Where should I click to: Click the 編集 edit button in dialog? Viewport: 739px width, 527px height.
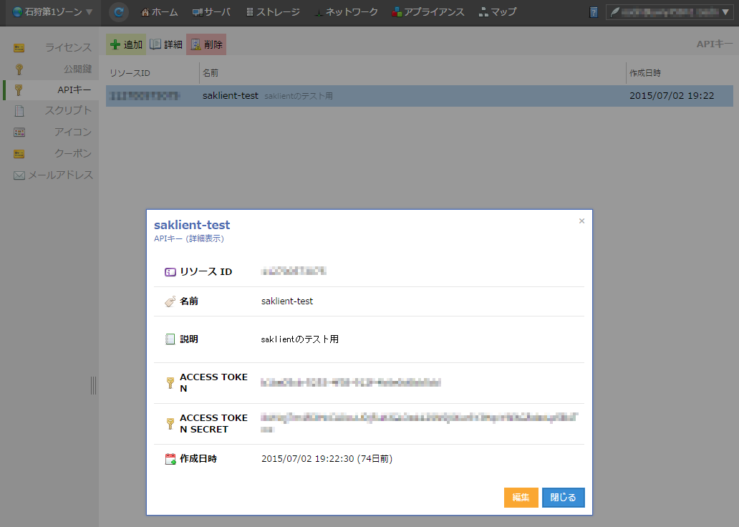[x=521, y=498]
